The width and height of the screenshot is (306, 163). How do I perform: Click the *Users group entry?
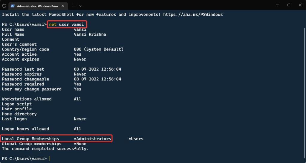pos(136,139)
